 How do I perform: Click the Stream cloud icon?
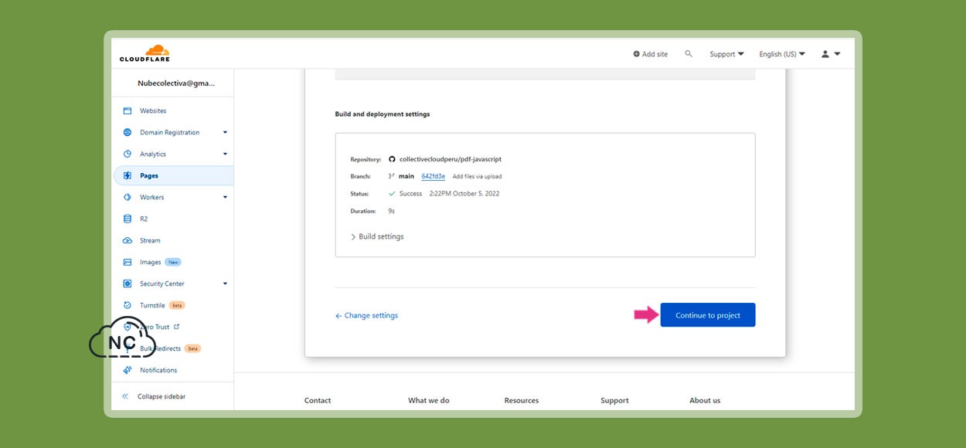[128, 241]
